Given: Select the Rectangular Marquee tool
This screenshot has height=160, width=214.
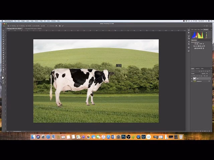Looking at the screenshot, I should click(x=3, y=33).
